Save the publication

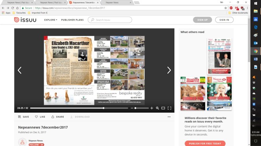(x=24, y=117)
